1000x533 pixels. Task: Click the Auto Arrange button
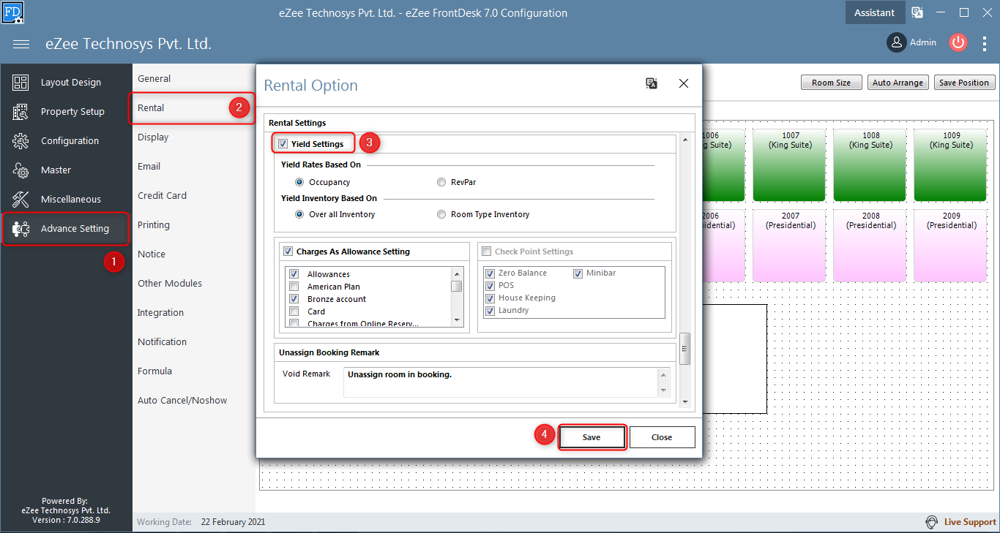click(898, 83)
